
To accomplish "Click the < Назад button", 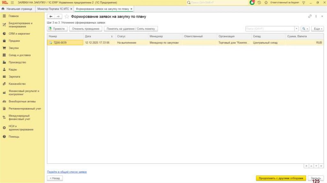I will [x=55, y=178].
